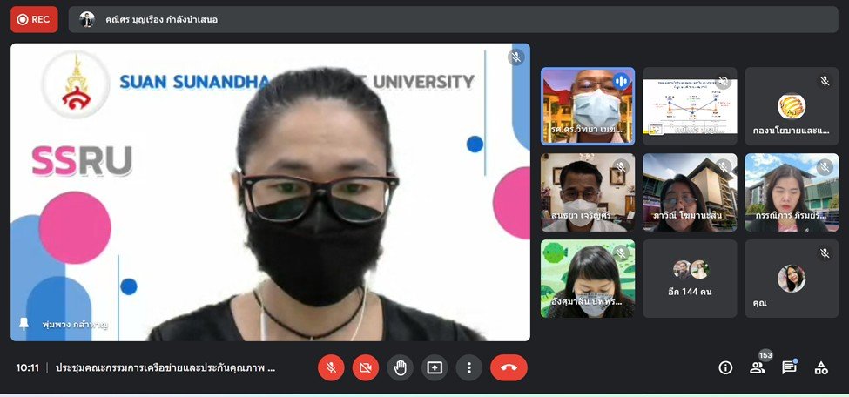Leave the call with red hang-up button
849x397 pixels.
click(509, 367)
